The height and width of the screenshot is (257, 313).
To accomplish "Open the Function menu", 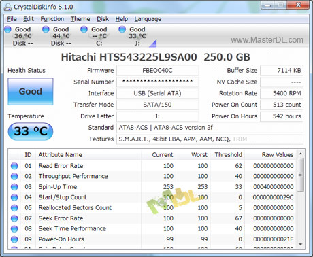I will point(52,19).
